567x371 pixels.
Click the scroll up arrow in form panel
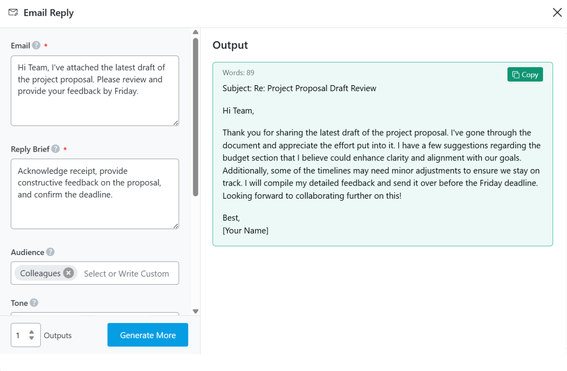[195, 32]
